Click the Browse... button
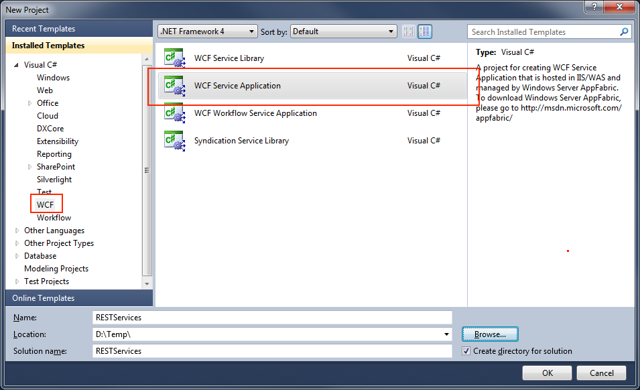The height and width of the screenshot is (390, 640). 490,334
